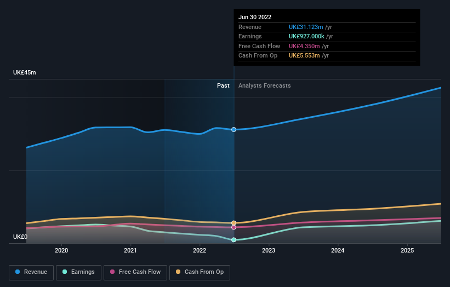Click the 2024 x-axis label
The width and height of the screenshot is (450, 287).
coord(338,251)
